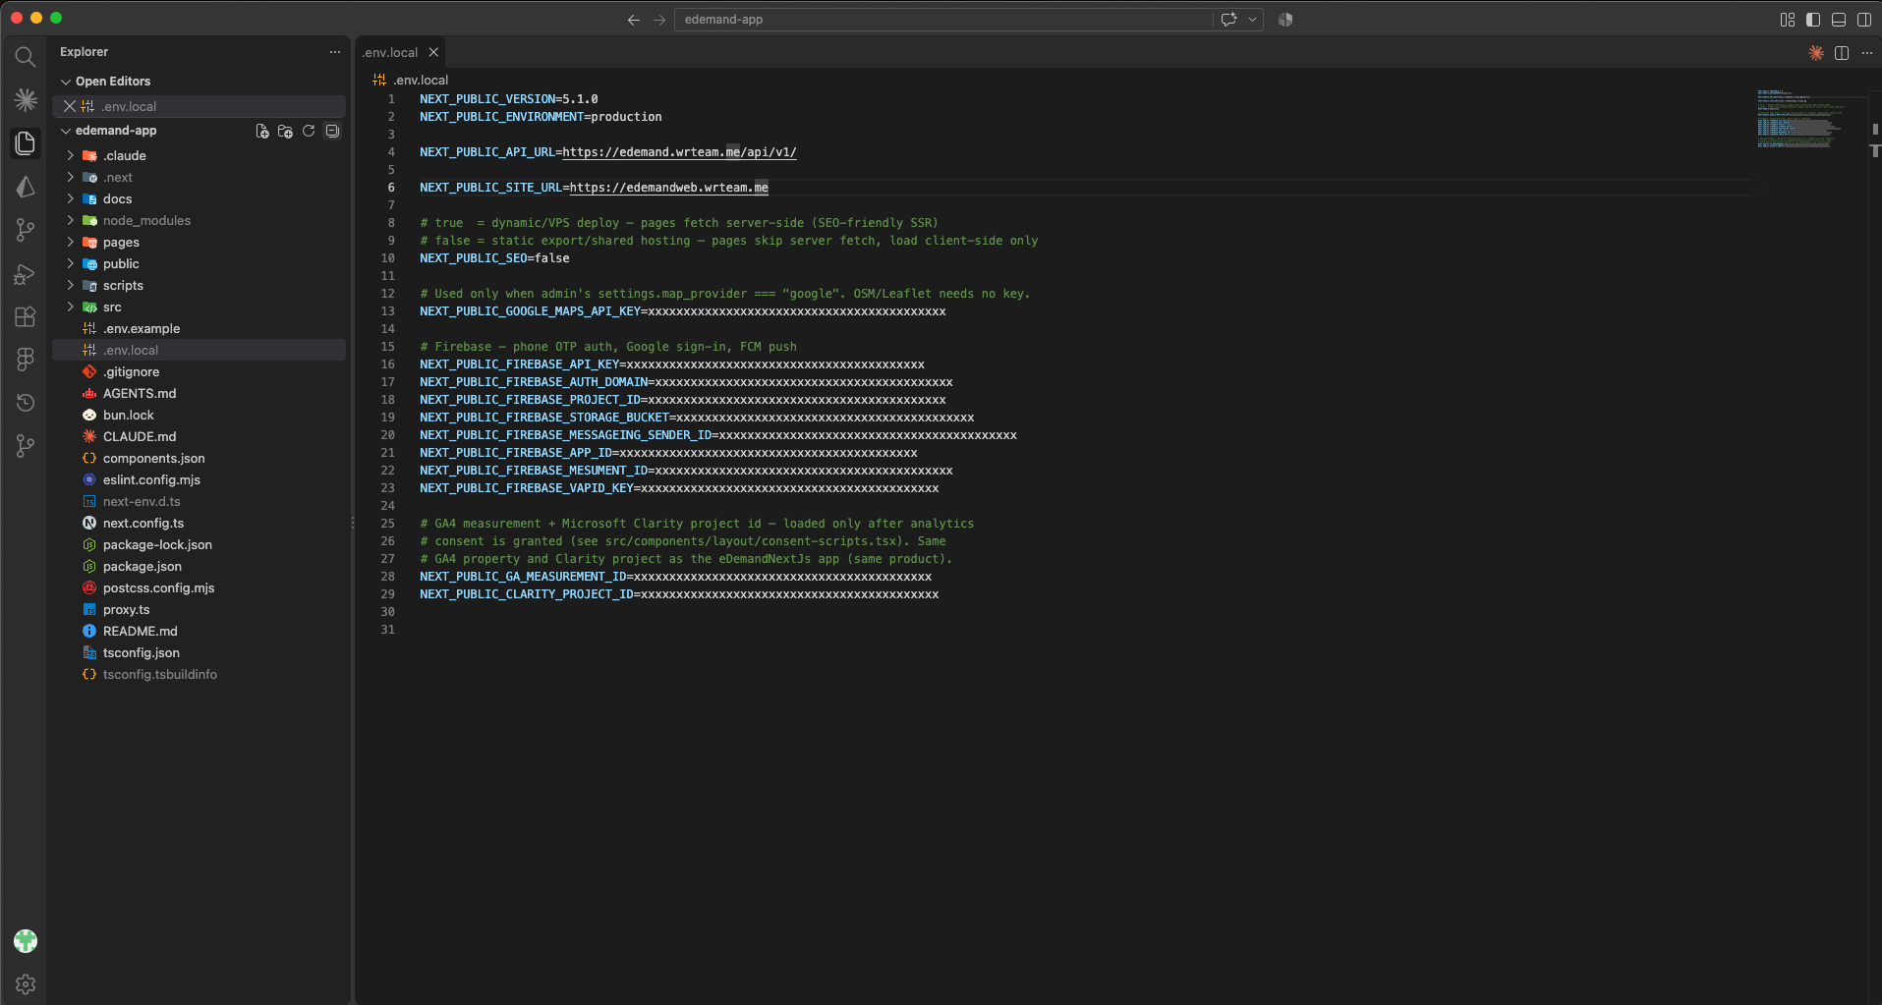Expand the node_modules folder

coord(71,220)
